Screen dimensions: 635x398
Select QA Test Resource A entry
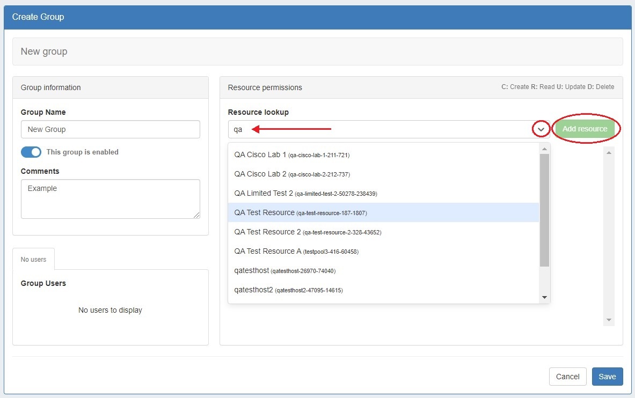(296, 252)
